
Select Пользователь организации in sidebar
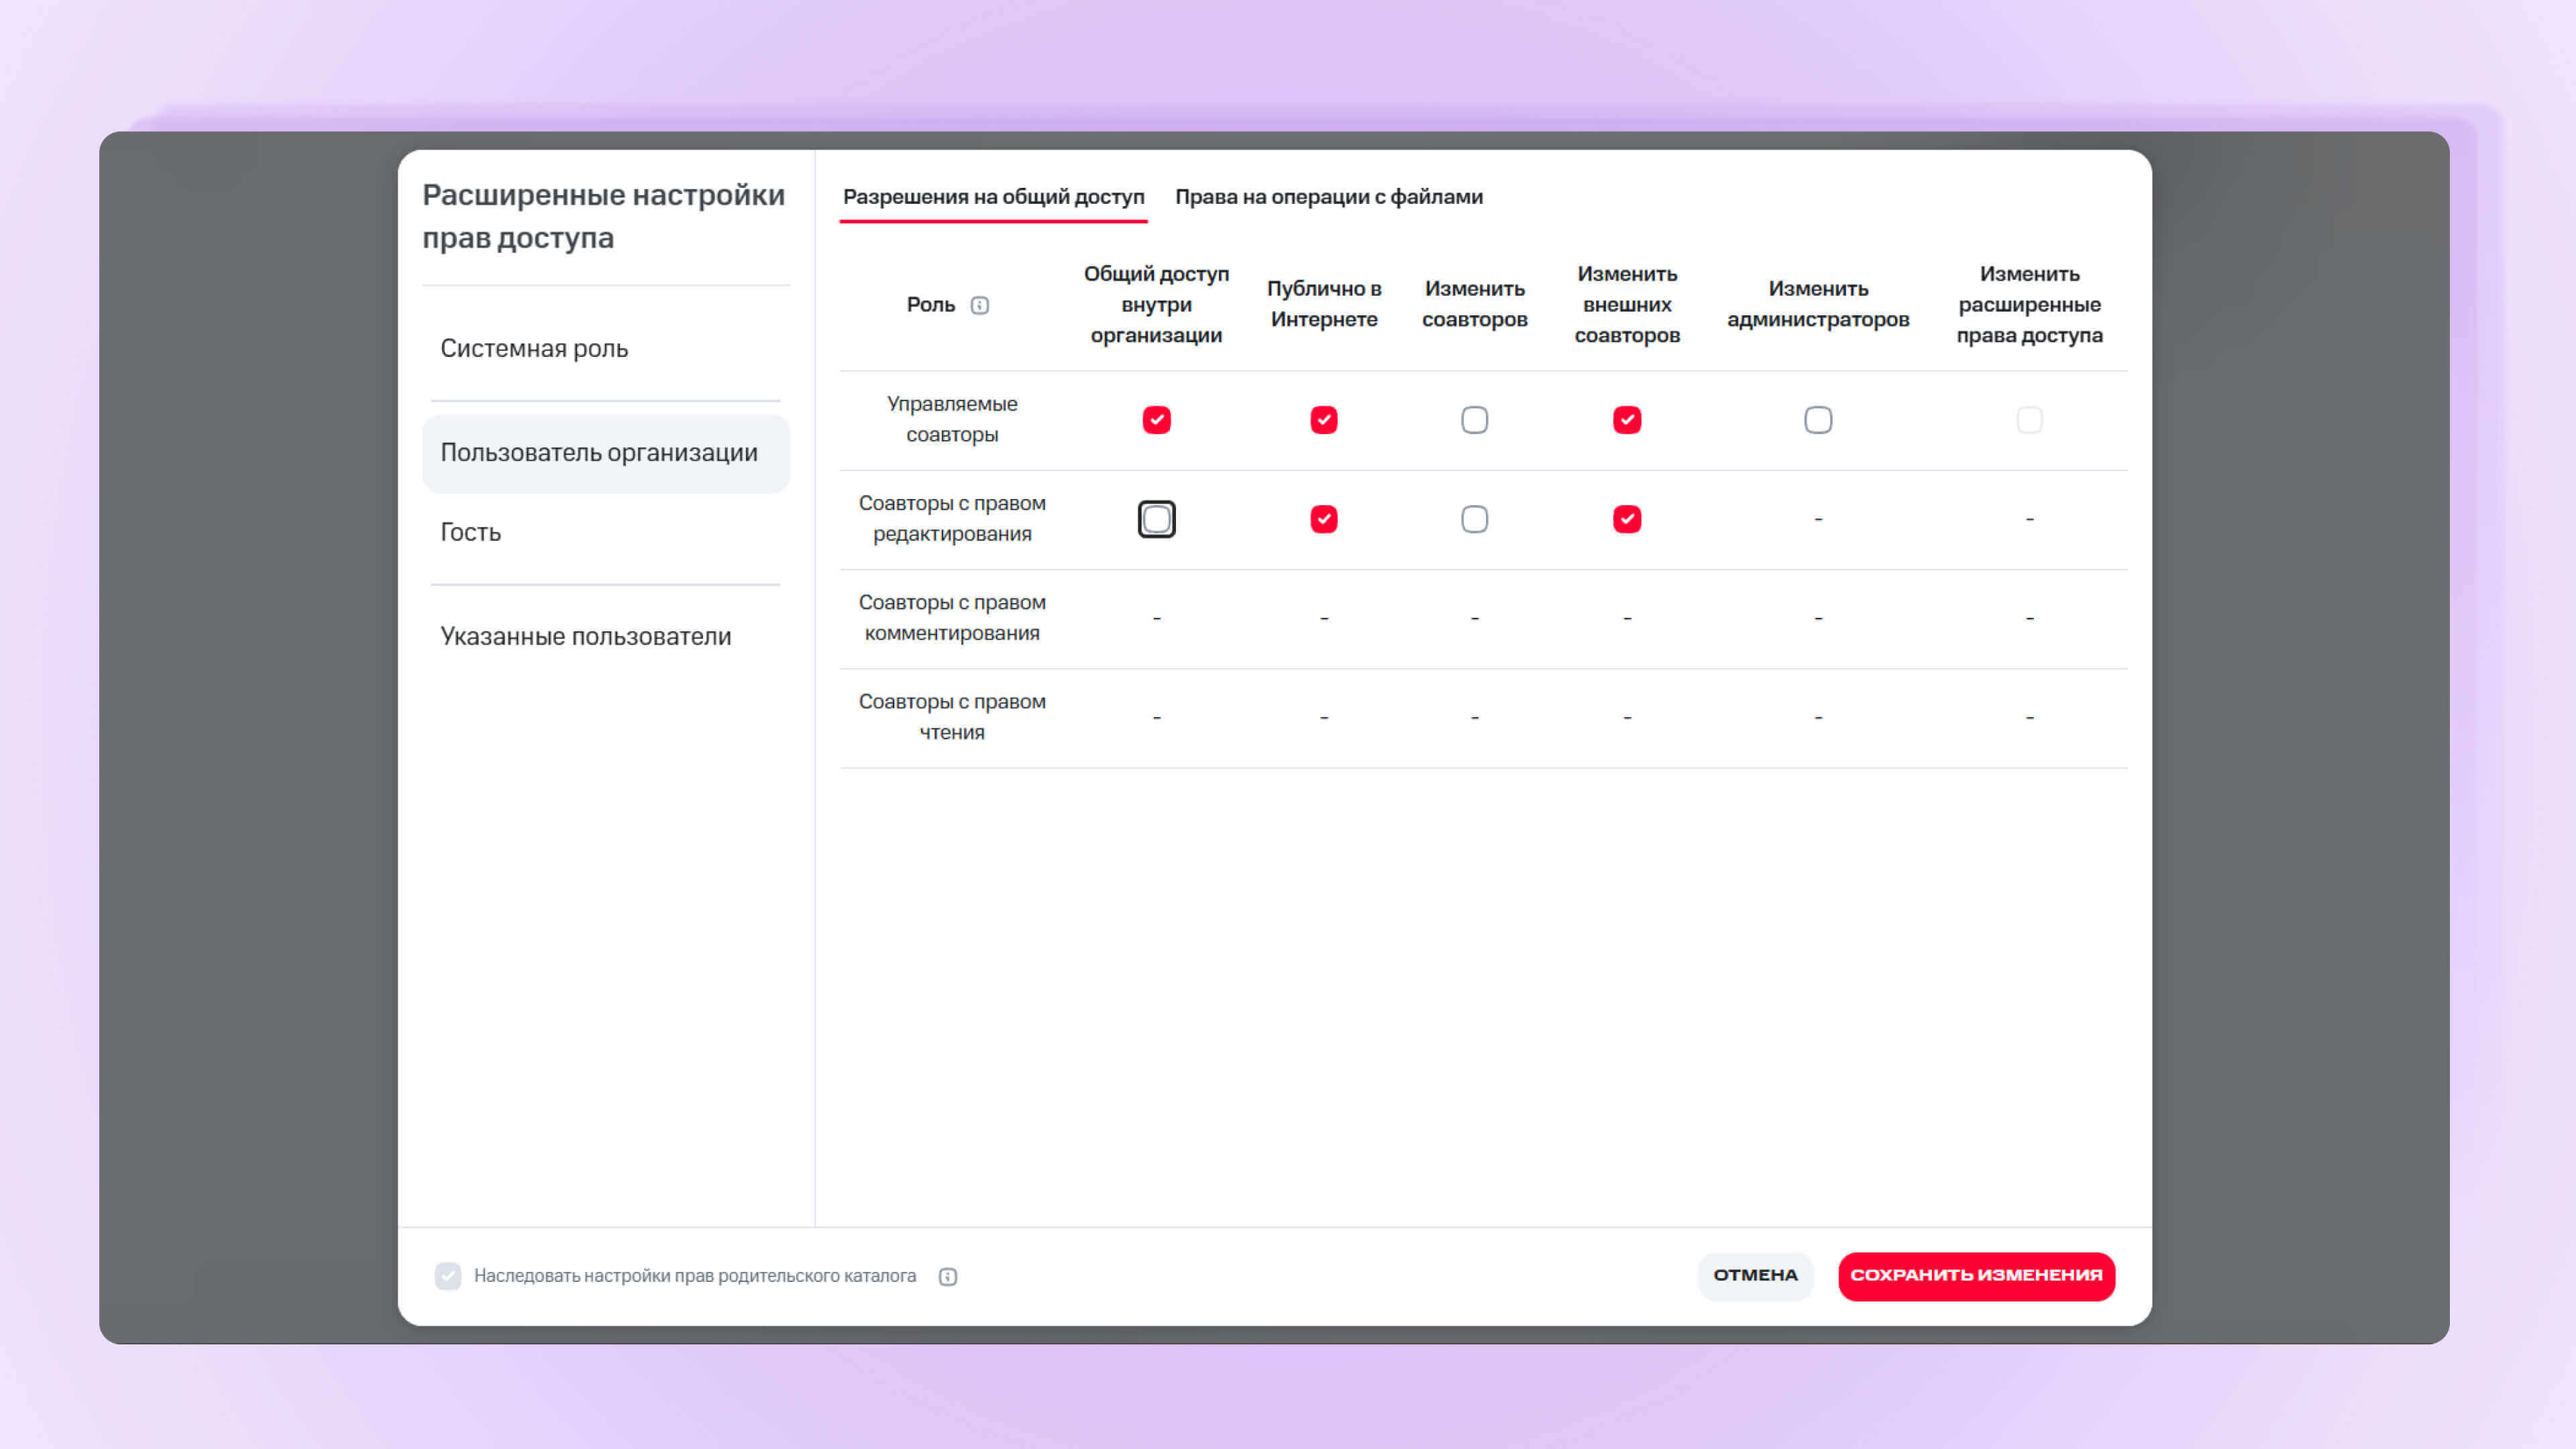(x=606, y=453)
